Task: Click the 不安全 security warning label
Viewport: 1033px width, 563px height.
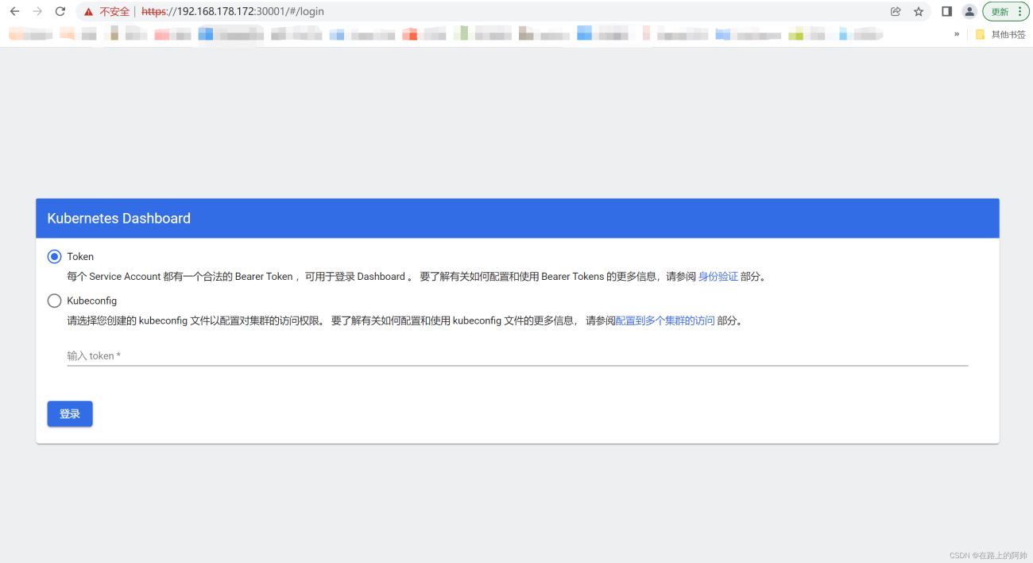Action: tap(114, 12)
